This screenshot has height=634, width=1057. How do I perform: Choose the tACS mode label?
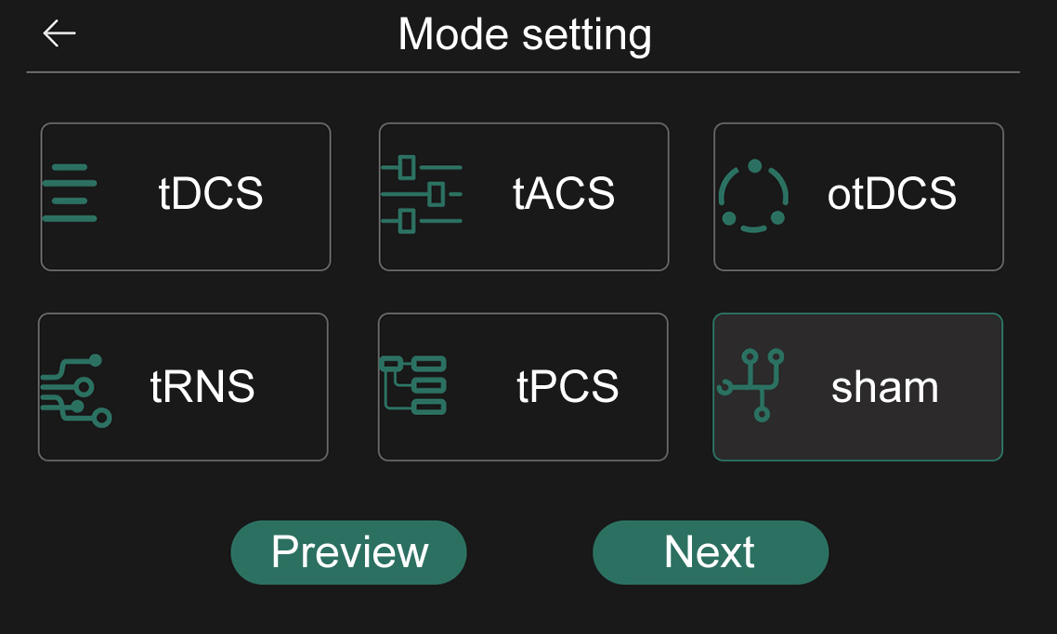(564, 193)
